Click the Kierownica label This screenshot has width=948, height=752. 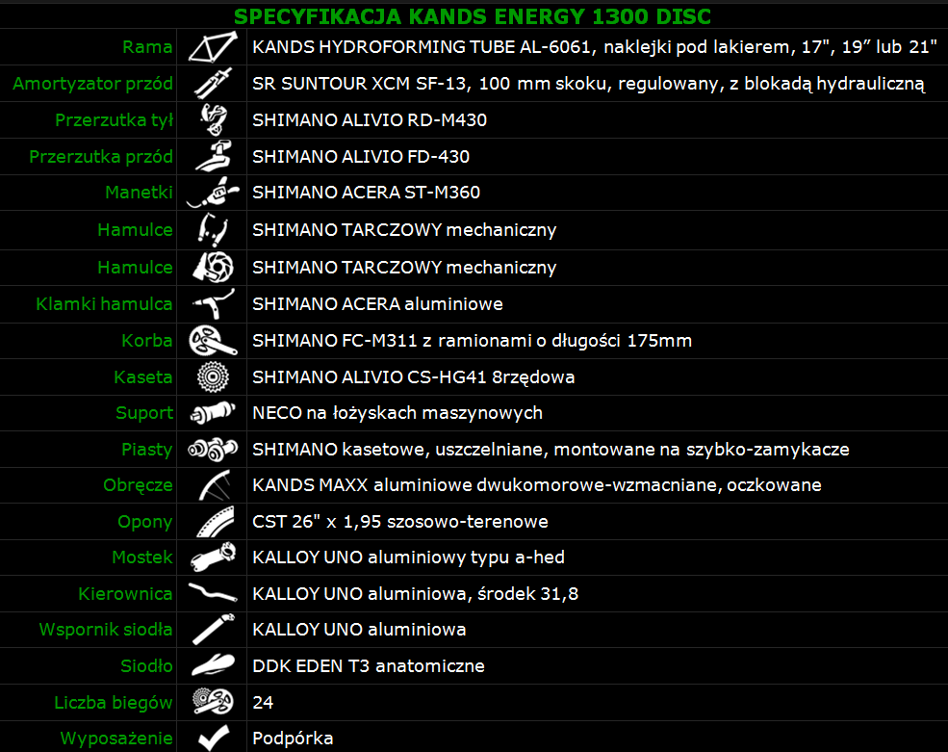[x=125, y=593]
